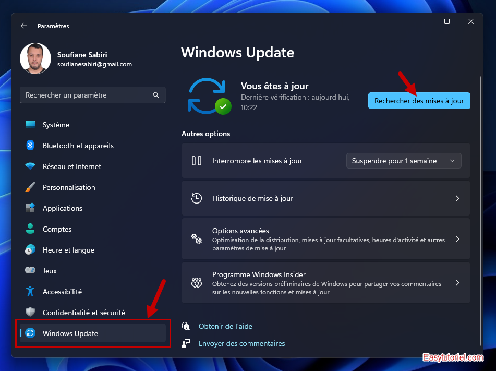Click the gears icon for Options avancées

(197, 239)
